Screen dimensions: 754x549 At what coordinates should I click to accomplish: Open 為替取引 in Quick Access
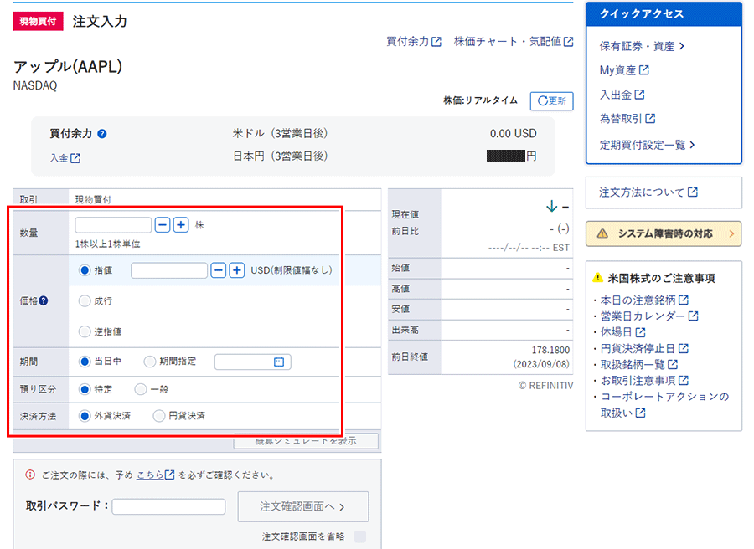(x=627, y=118)
